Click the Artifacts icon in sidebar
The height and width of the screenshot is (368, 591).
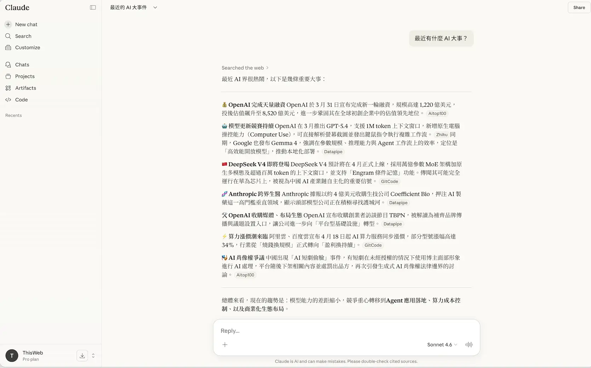coord(8,88)
